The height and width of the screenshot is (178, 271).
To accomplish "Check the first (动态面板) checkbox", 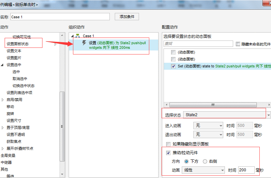I will (x=173, y=52).
